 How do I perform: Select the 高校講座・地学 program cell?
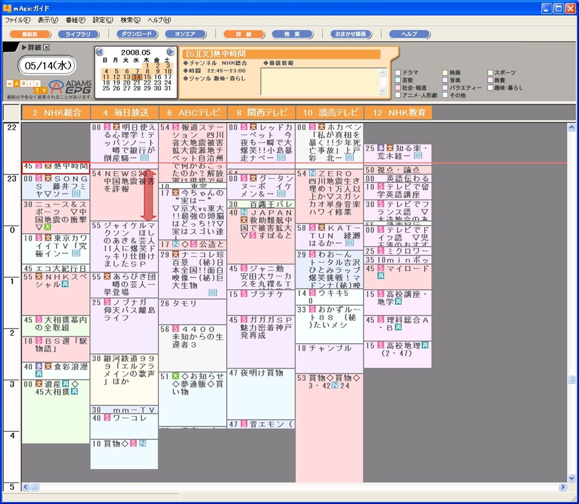point(397,303)
